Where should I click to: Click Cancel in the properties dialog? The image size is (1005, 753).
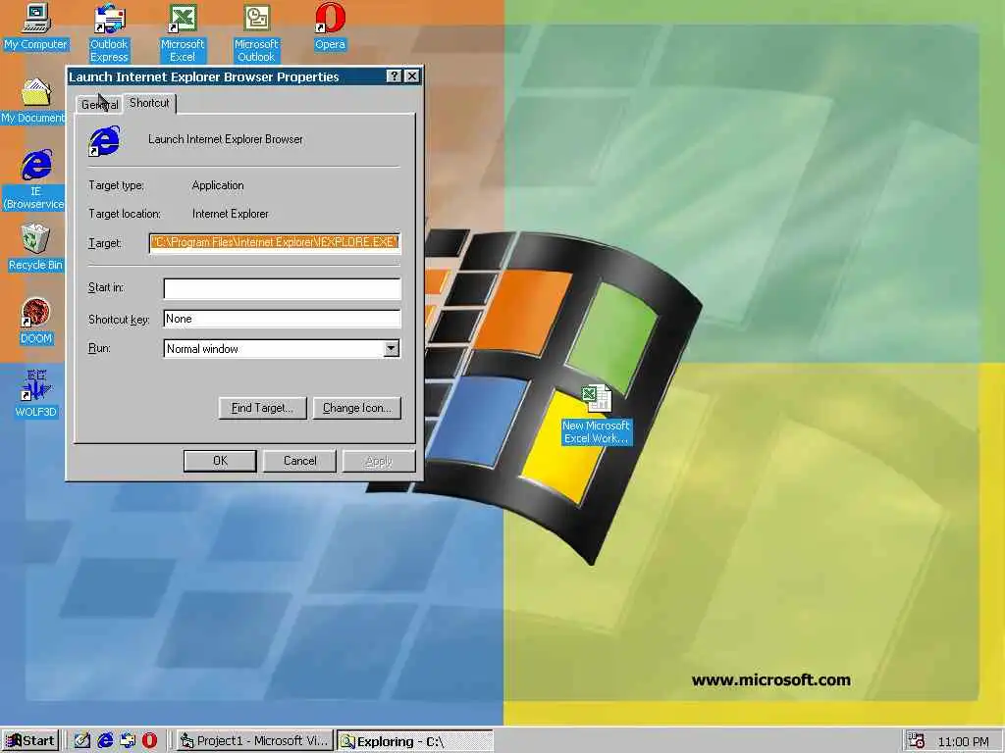click(299, 461)
